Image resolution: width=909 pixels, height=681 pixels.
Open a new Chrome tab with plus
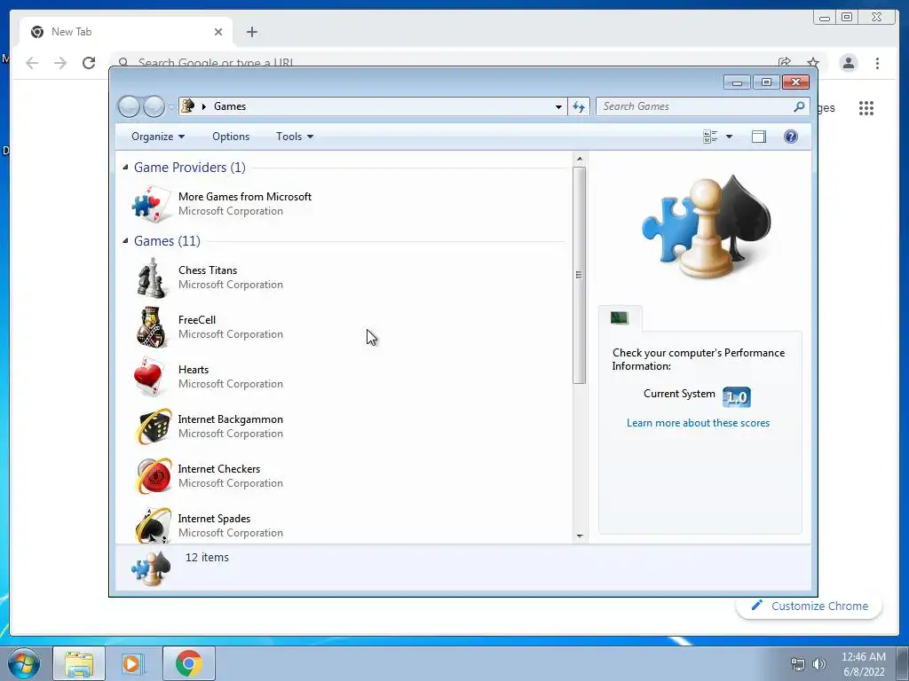point(251,32)
